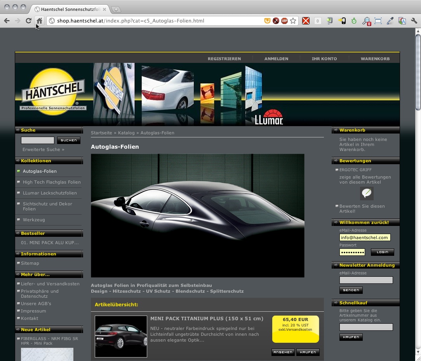
Task: Click Bewerten Sie diesen Artikel! link
Action: 362,208
